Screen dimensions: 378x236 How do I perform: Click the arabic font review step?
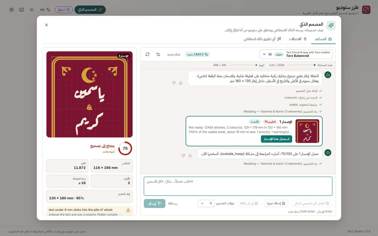[306, 105]
